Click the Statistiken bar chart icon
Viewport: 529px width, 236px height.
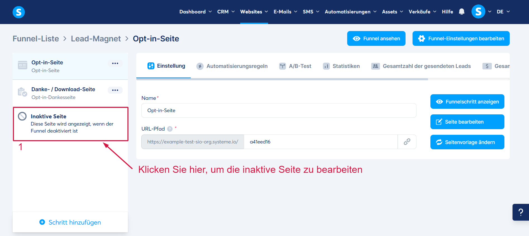(x=326, y=66)
